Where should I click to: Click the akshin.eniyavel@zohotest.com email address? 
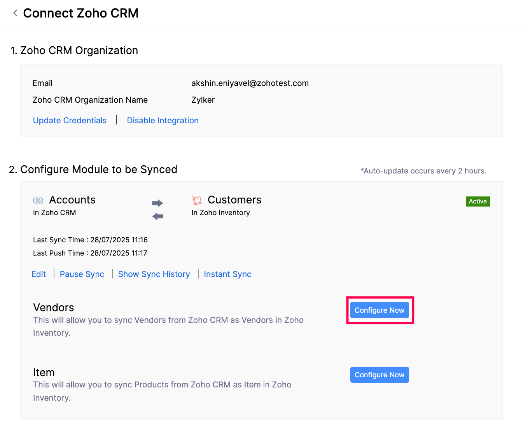click(x=250, y=83)
